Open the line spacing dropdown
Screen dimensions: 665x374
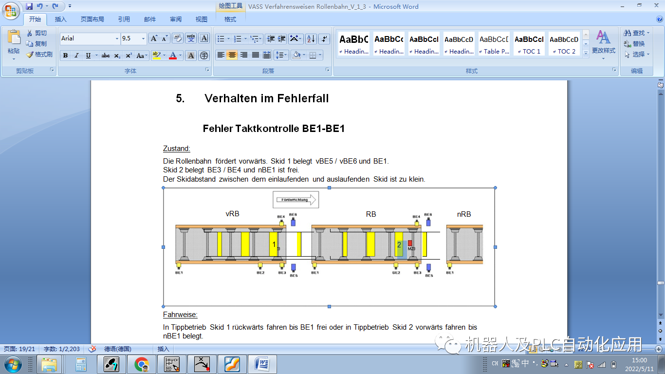281,55
